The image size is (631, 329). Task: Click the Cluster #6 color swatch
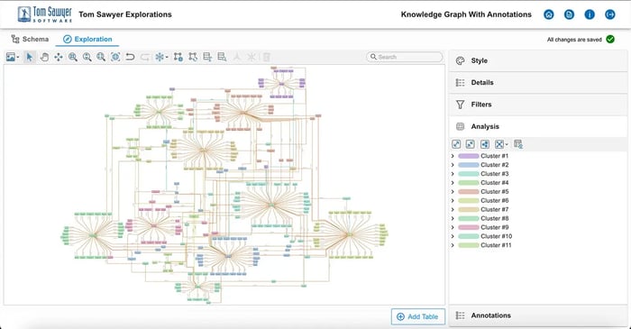point(469,201)
